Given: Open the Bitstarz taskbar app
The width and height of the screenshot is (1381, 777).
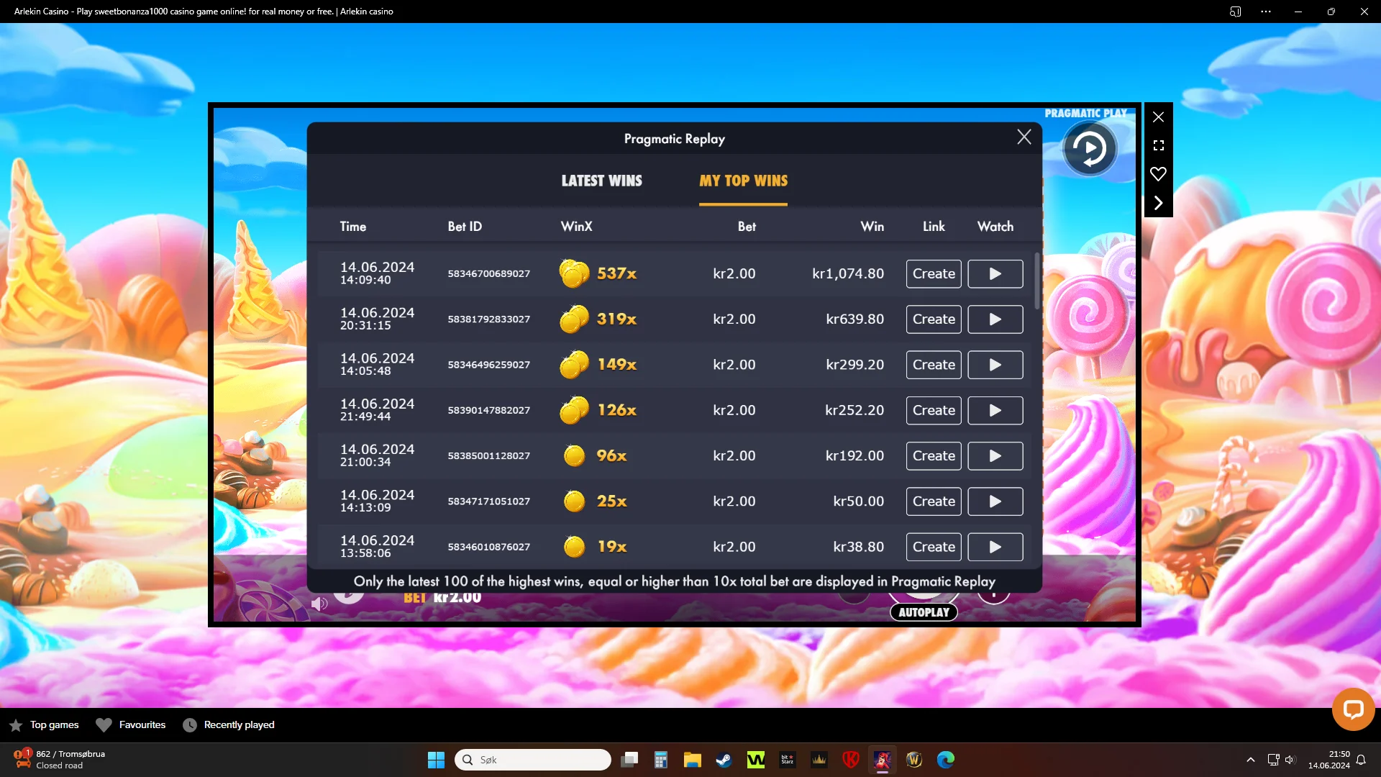Looking at the screenshot, I should click(788, 760).
